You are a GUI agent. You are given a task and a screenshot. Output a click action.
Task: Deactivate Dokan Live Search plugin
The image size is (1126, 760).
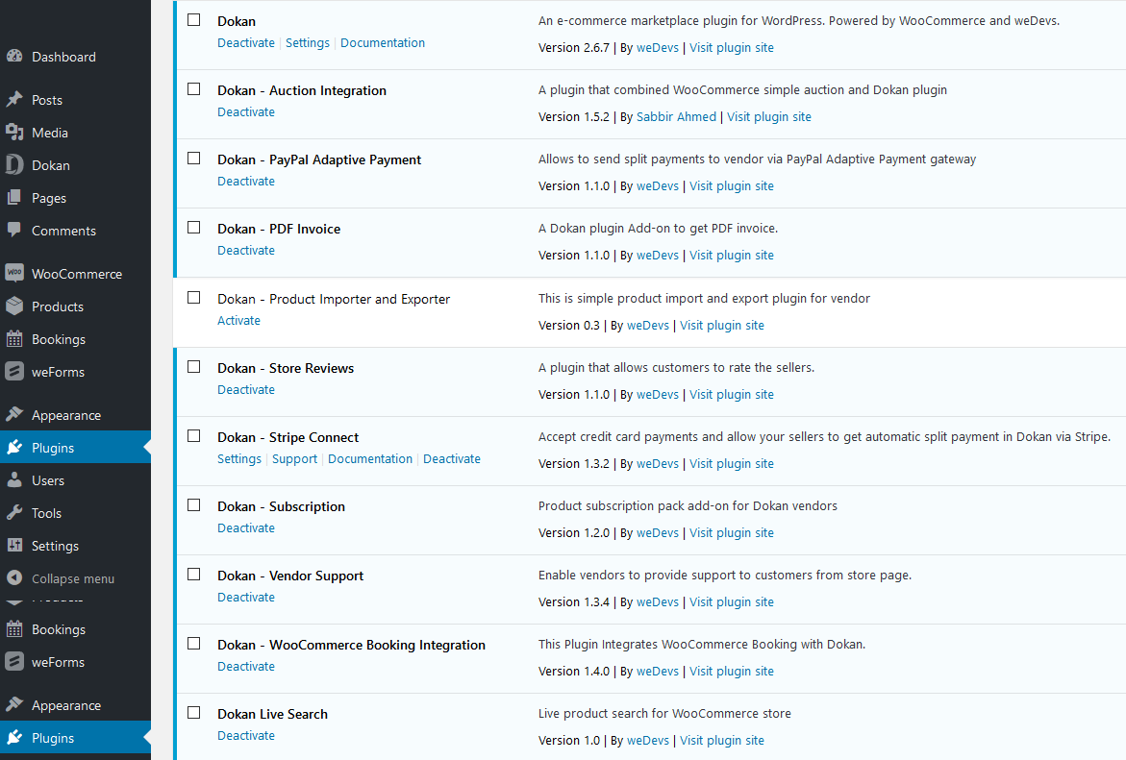[245, 736]
